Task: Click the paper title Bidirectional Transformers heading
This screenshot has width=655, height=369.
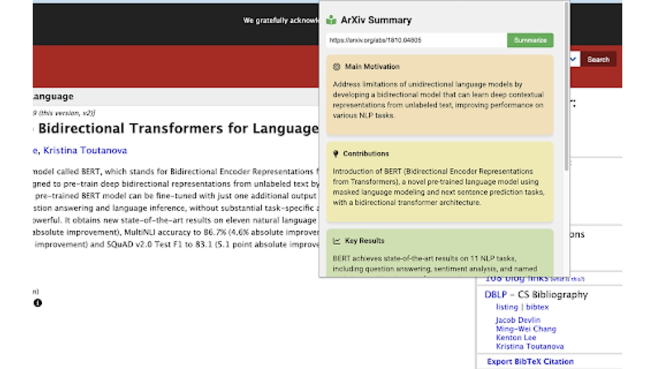Action: point(178,128)
